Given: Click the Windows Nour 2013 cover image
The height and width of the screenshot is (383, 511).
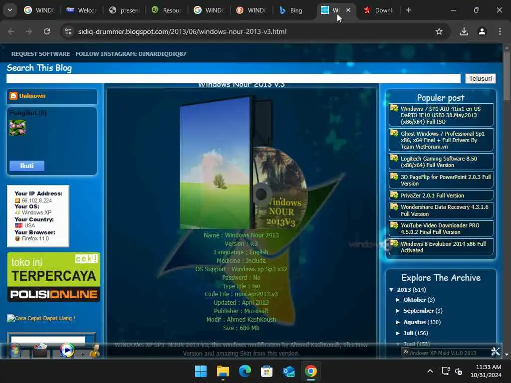Looking at the screenshot, I should tap(244, 163).
